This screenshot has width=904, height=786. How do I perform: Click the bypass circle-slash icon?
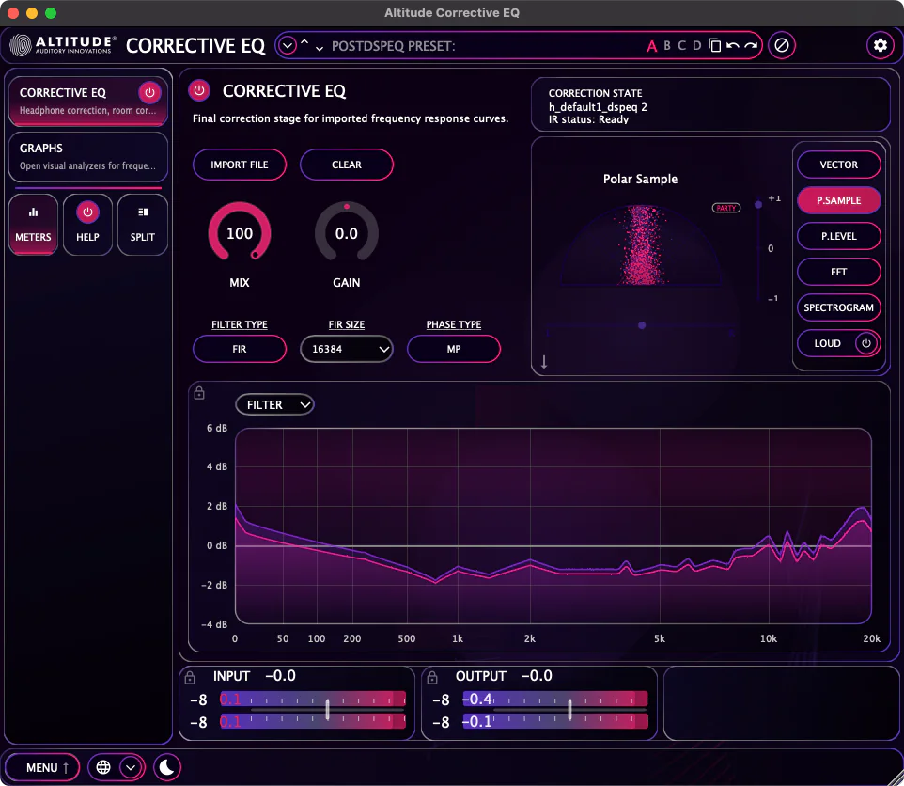click(x=782, y=45)
